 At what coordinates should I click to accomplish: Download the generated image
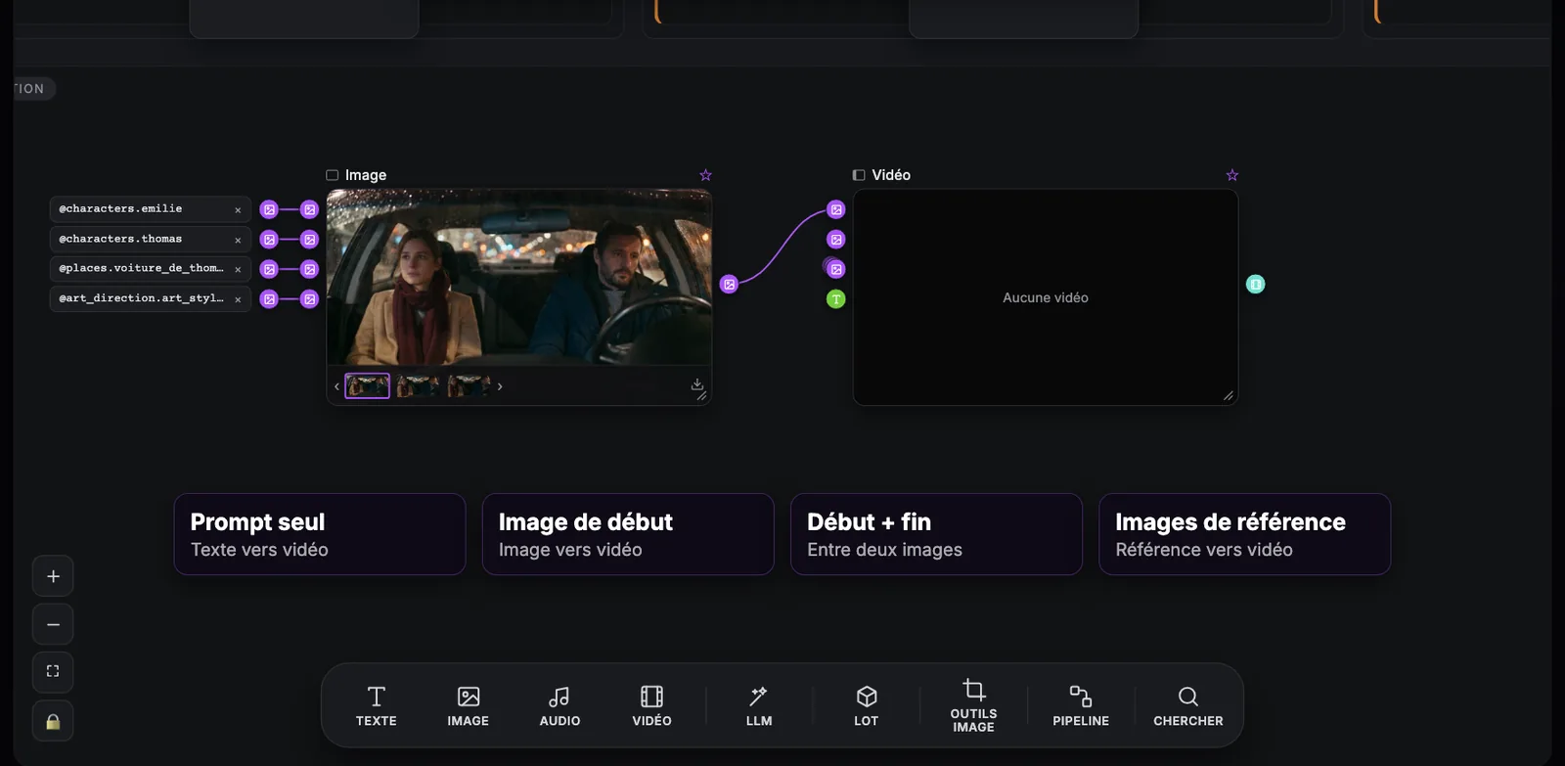(697, 384)
